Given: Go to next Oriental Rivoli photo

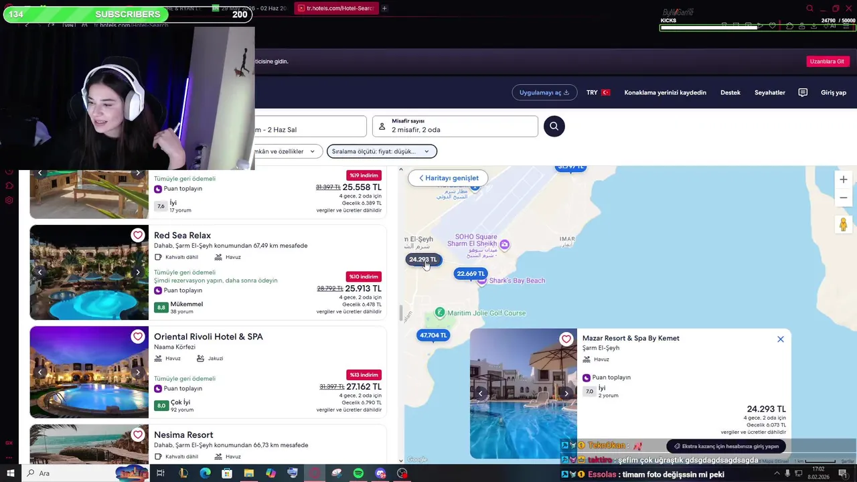Looking at the screenshot, I should click(137, 372).
